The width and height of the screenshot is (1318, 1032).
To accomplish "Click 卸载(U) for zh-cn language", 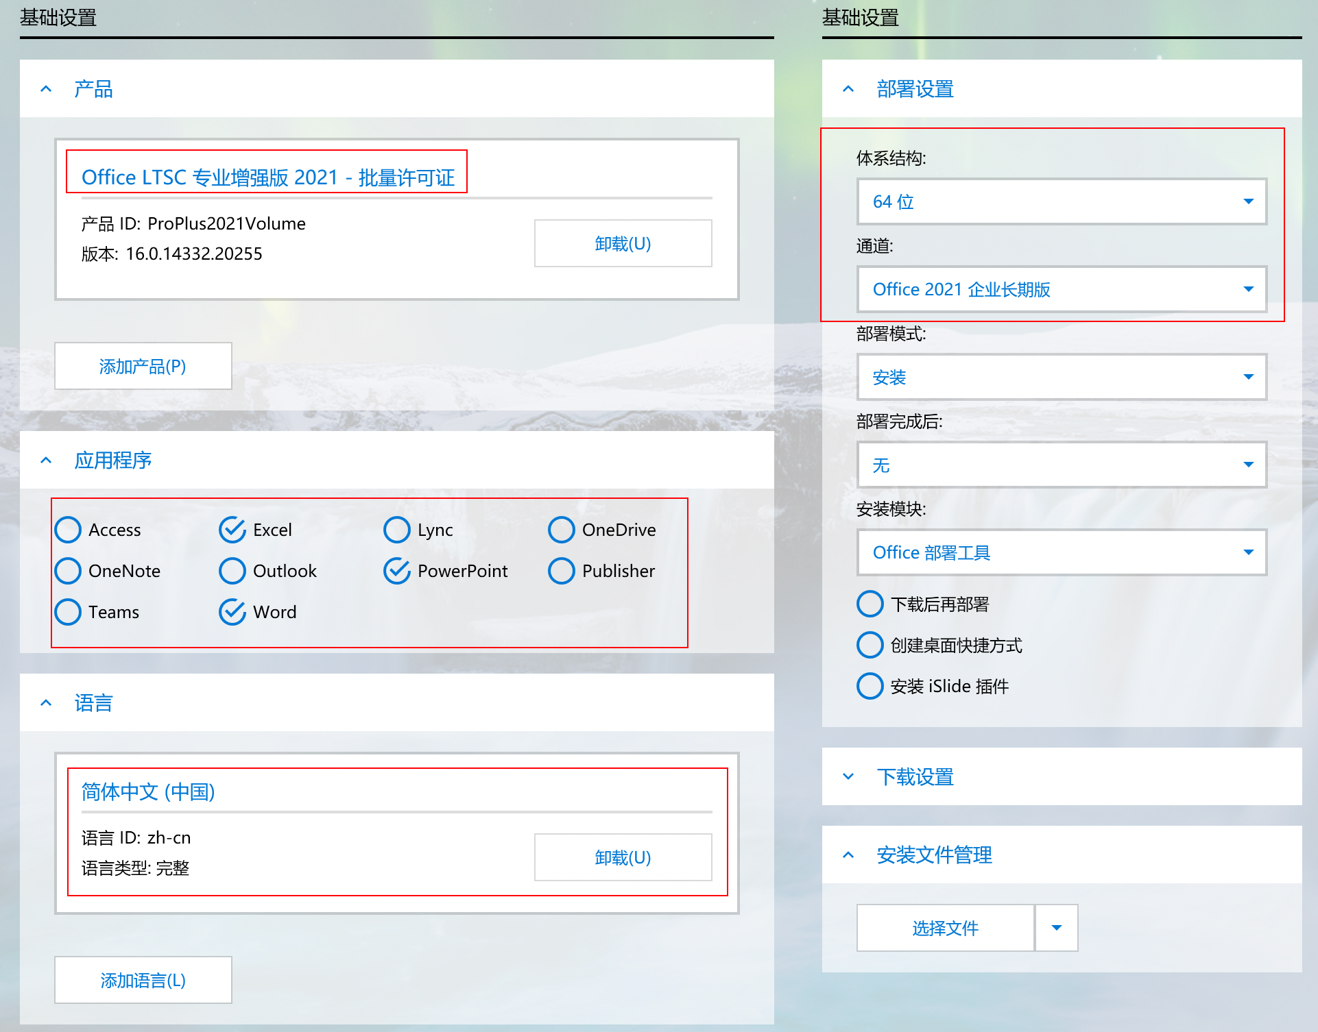I will point(623,857).
